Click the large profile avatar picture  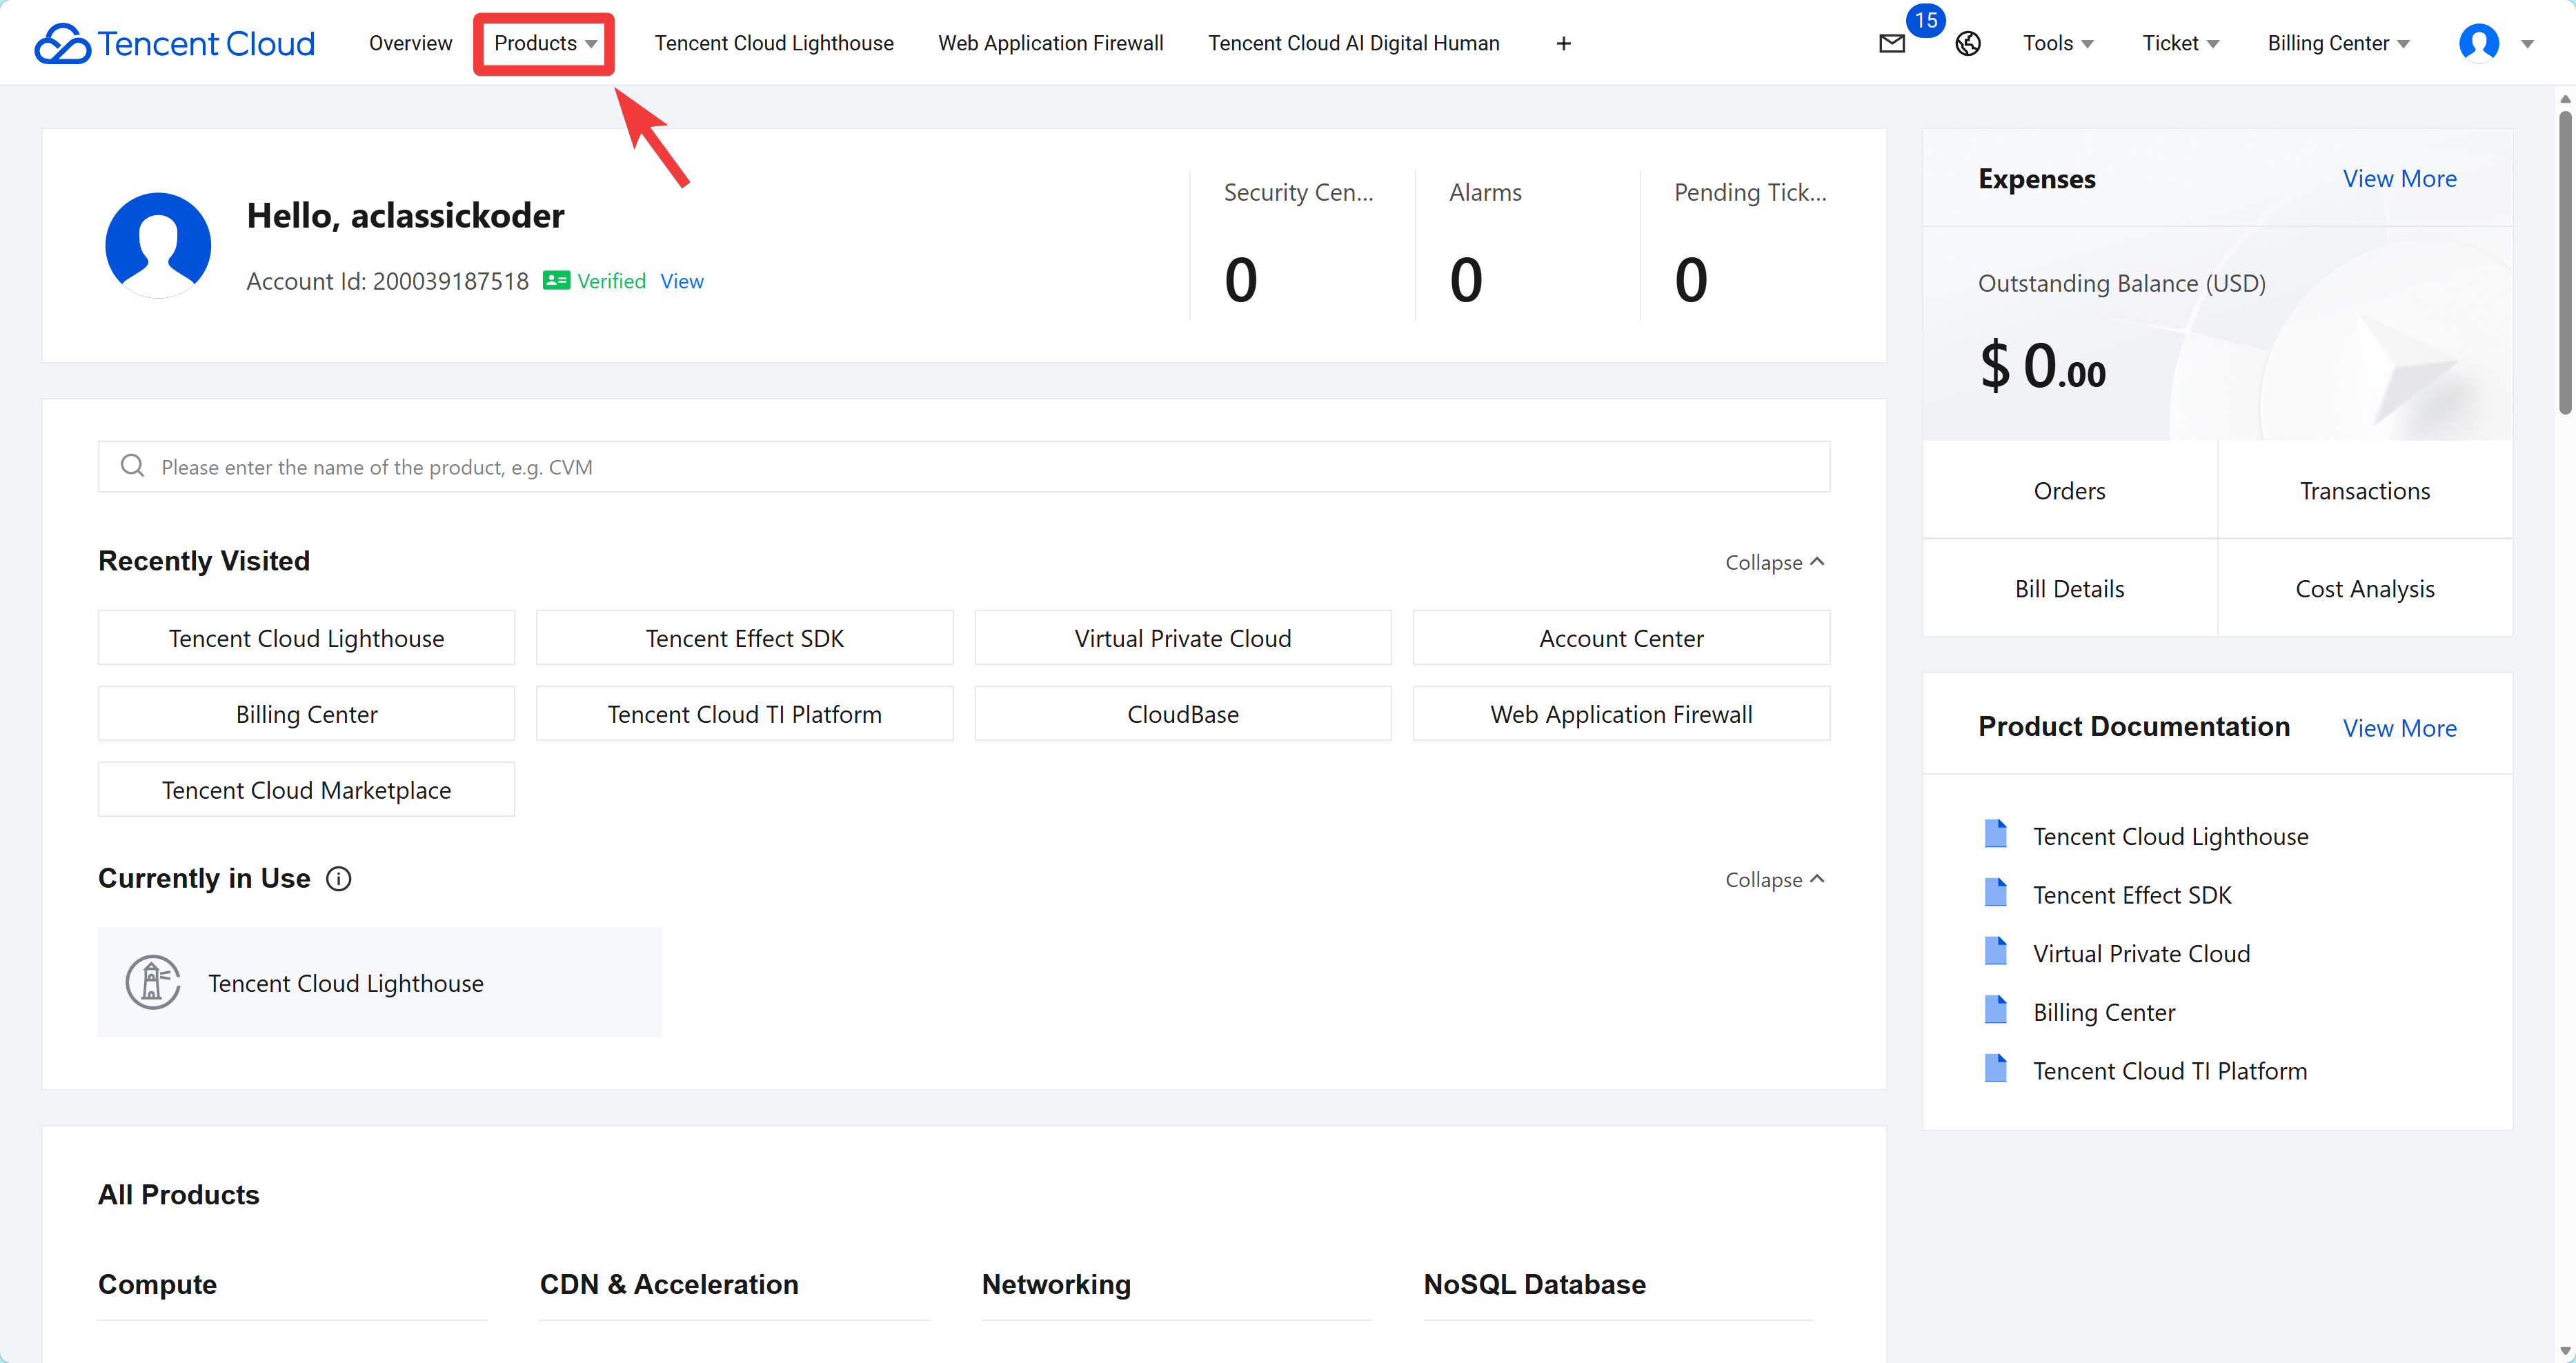(158, 245)
